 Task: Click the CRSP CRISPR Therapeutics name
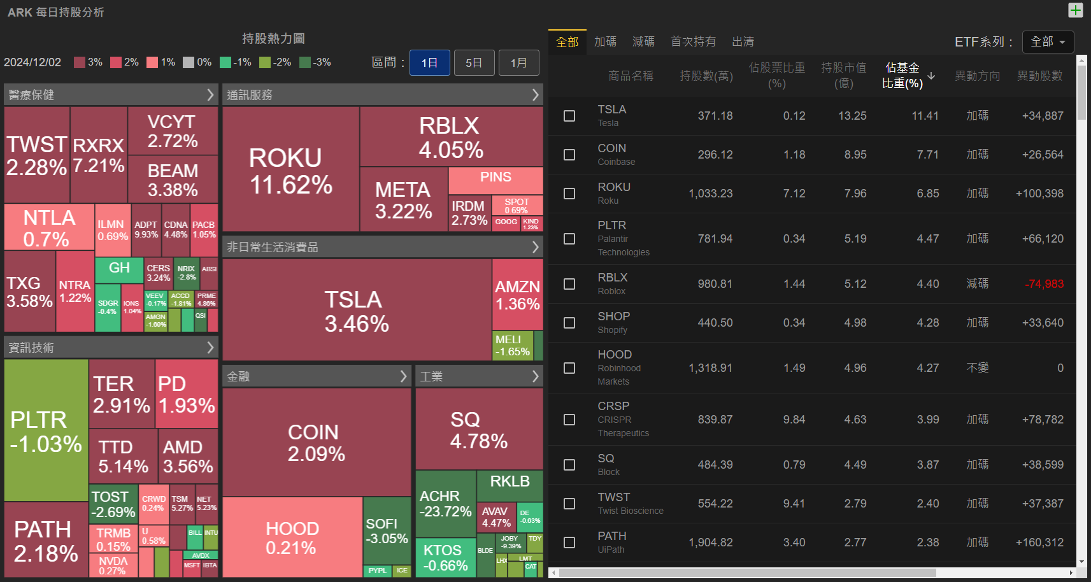pos(624,419)
